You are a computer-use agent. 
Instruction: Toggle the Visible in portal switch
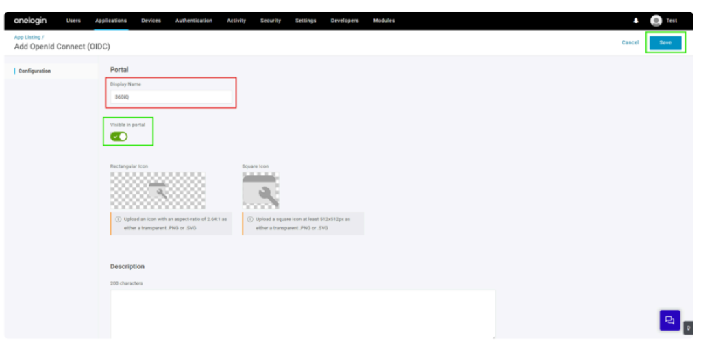tap(119, 136)
